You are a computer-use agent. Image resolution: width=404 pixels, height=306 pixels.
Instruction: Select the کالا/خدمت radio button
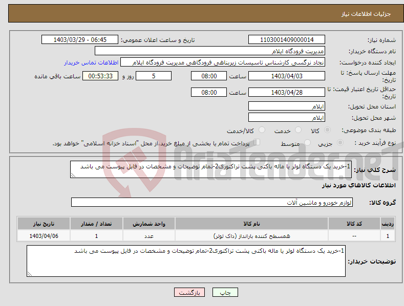point(262,130)
